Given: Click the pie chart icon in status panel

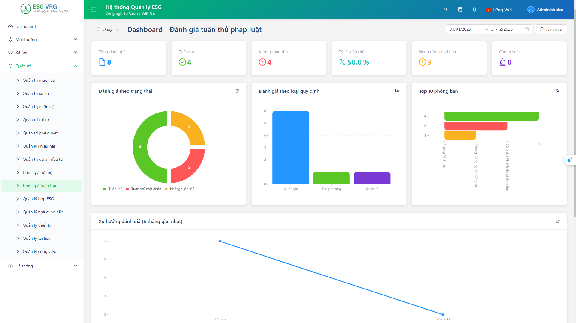Looking at the screenshot, I should [237, 91].
